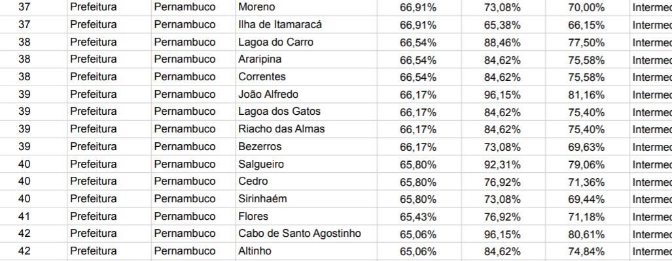Screen dimensions: 672x261
Task: Click the Salgueiro cell
Action: 306,164
